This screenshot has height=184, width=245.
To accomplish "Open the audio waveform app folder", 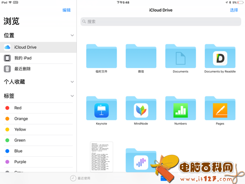I will click(141, 160).
